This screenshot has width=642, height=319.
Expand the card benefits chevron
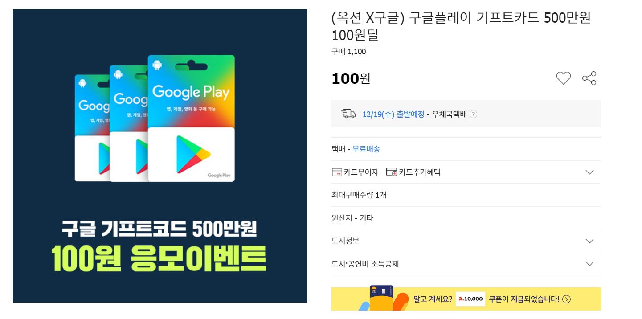tap(589, 172)
